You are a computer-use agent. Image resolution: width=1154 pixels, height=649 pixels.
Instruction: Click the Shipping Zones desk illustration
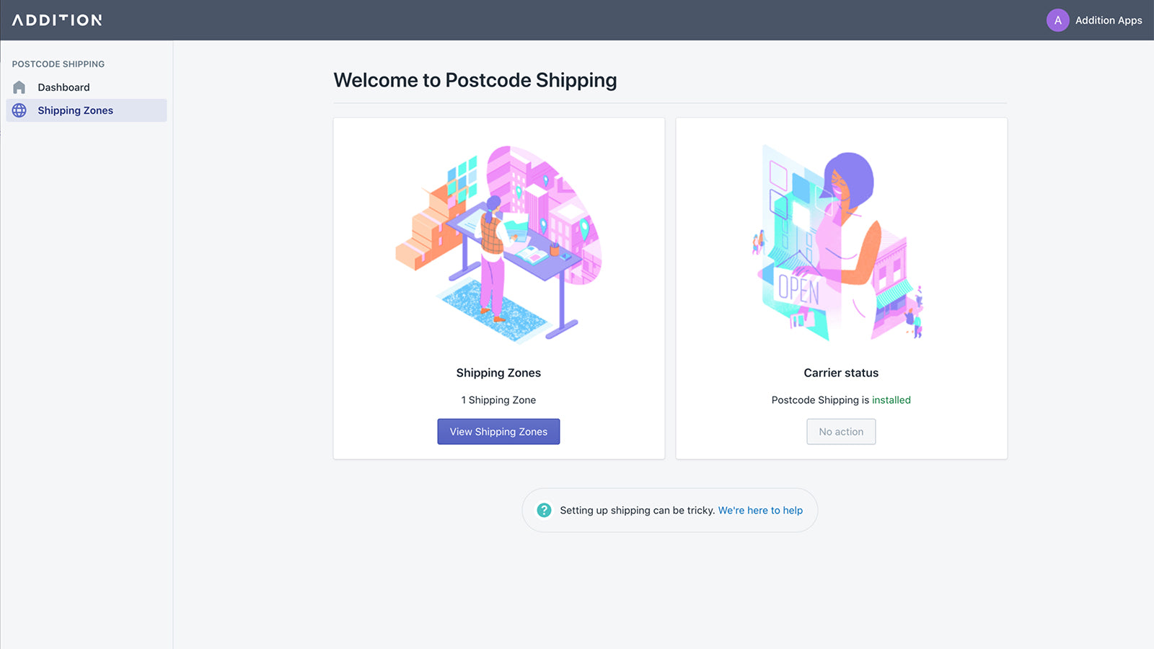coord(499,243)
